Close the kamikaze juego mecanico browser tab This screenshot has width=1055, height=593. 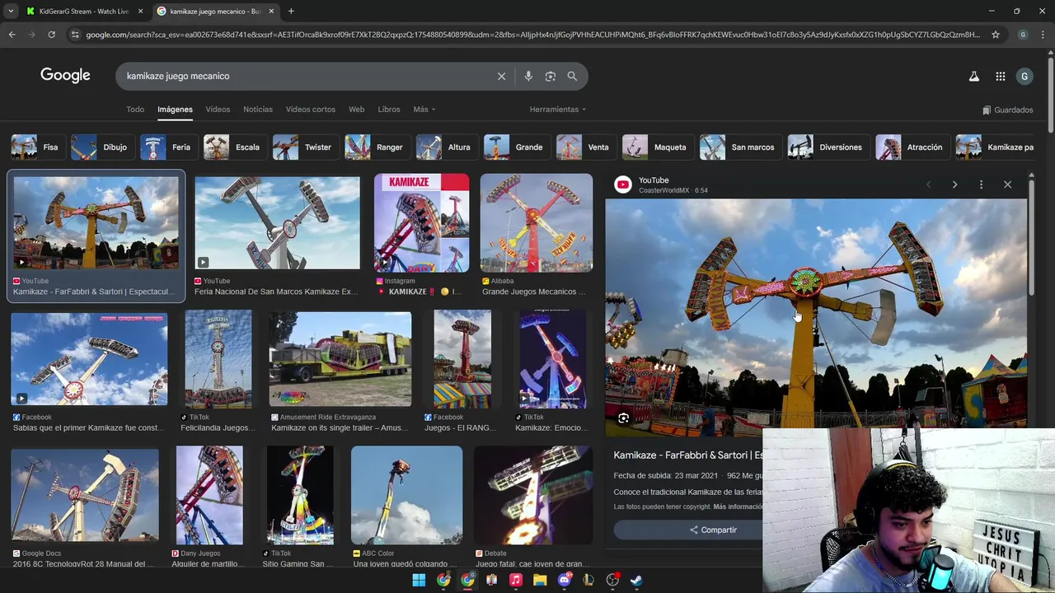pyautogui.click(x=271, y=11)
